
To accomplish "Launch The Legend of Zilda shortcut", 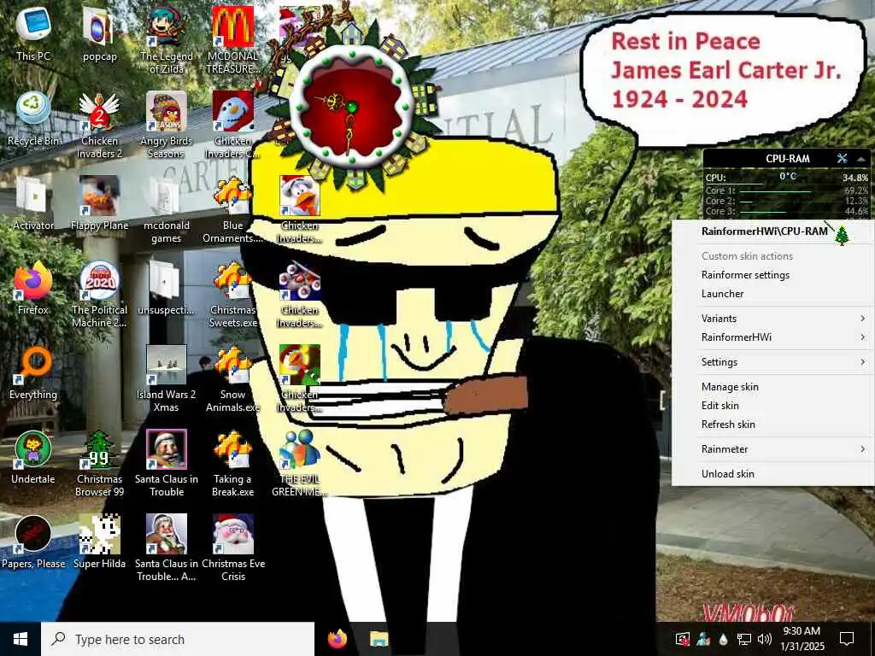I will pos(167,39).
